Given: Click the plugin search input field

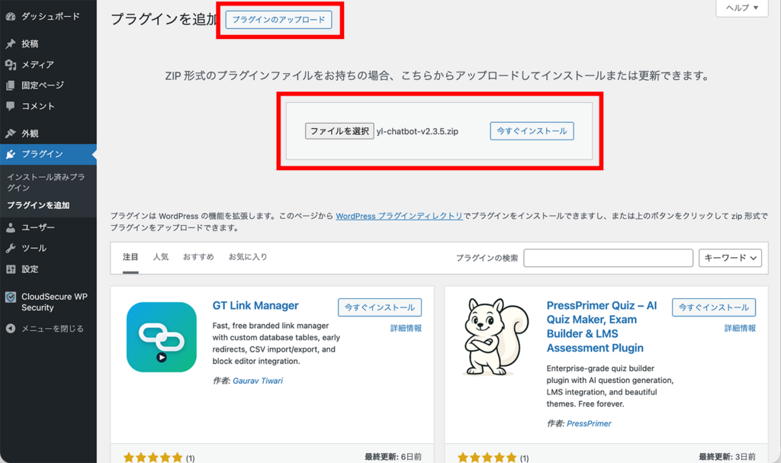Looking at the screenshot, I should point(608,257).
